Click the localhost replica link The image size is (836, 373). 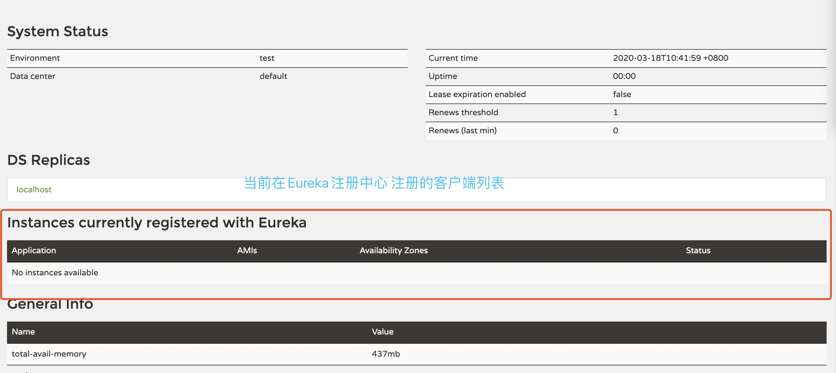click(x=34, y=189)
